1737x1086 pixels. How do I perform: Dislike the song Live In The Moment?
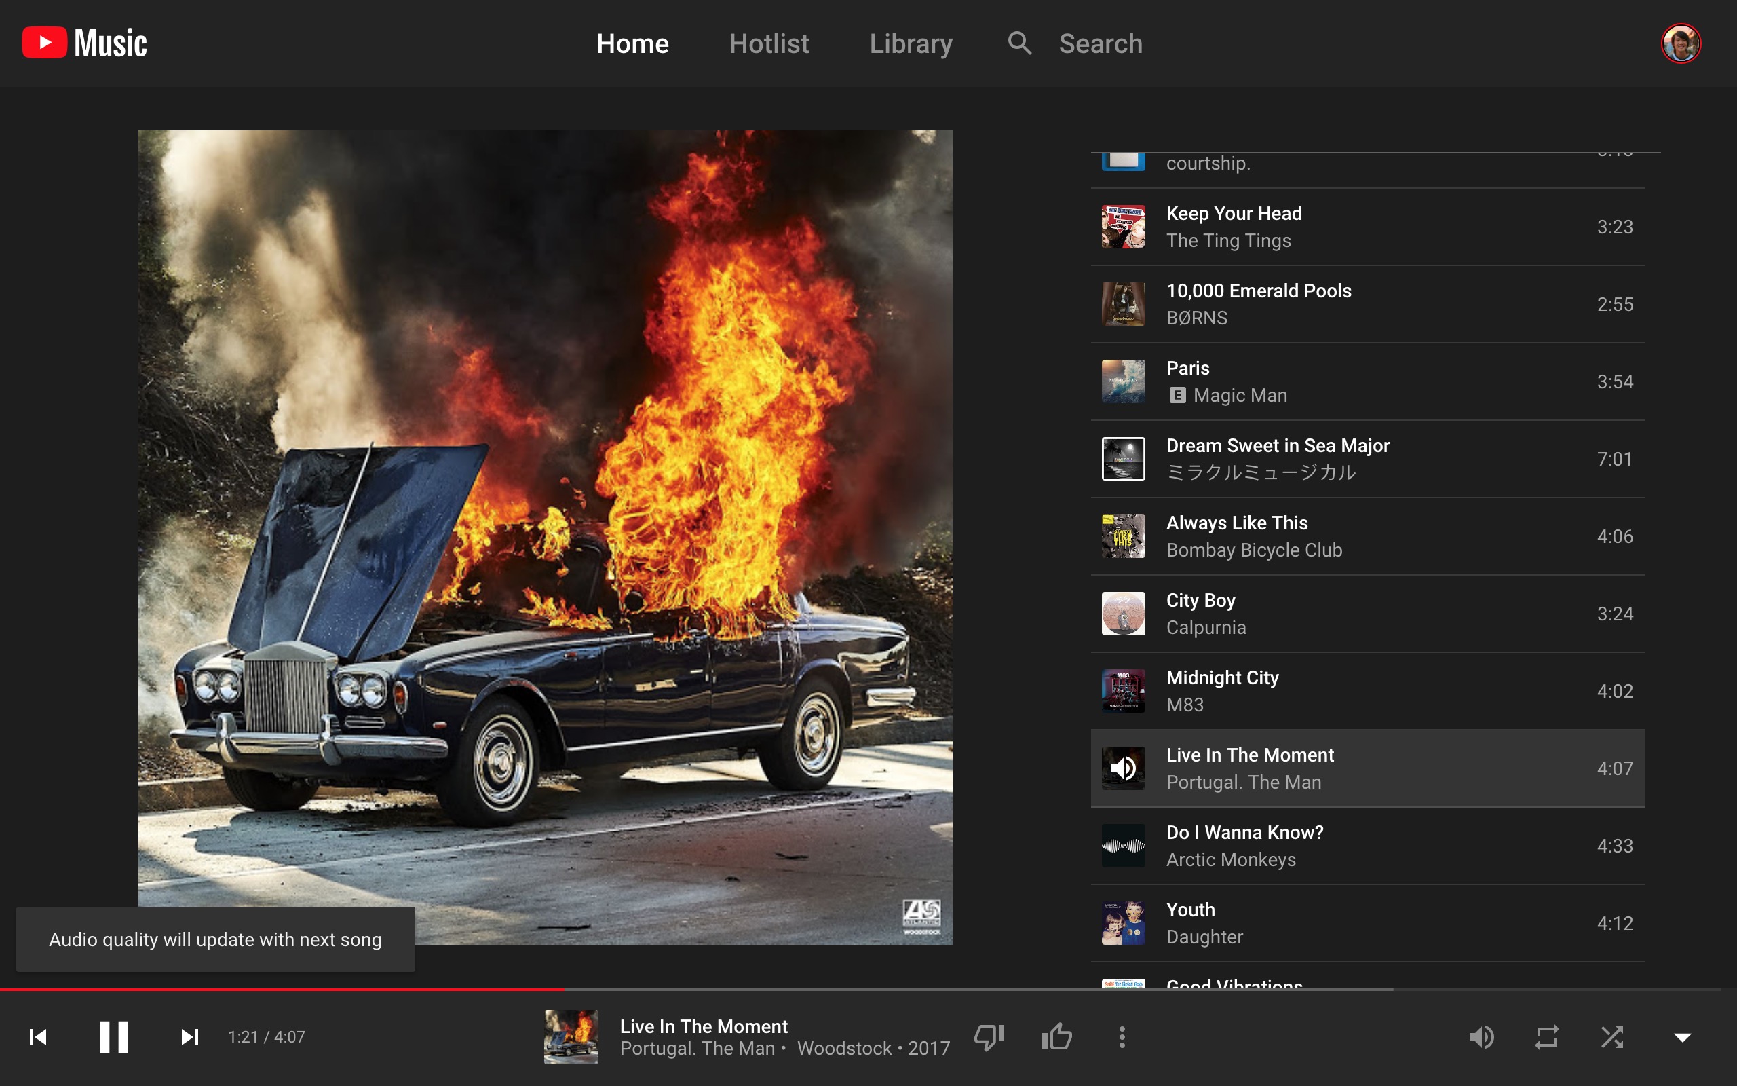click(x=989, y=1036)
